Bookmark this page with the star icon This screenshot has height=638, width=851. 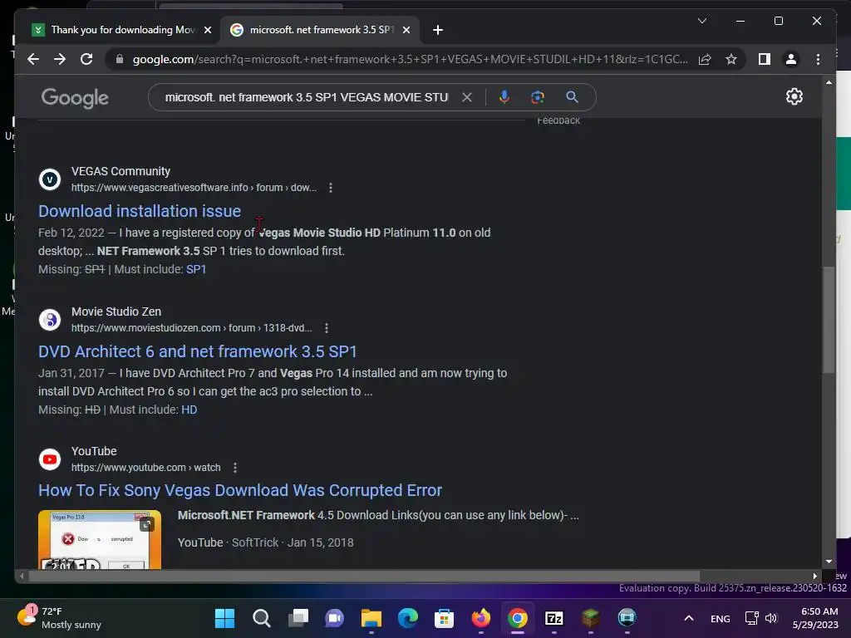[731, 59]
